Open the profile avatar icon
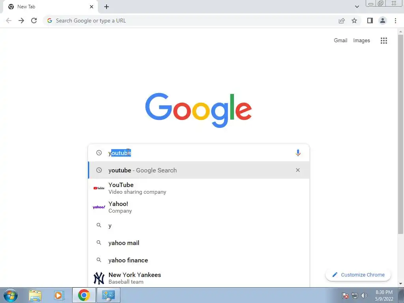404x303 pixels. pos(383,21)
